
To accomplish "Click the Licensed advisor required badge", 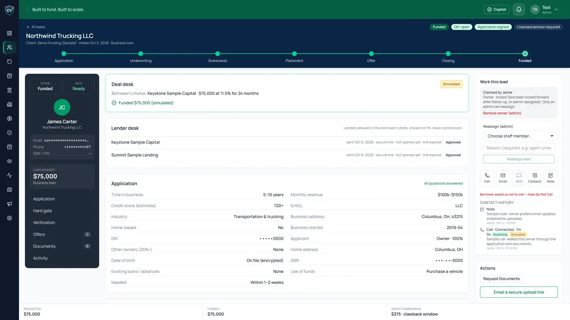I will pos(538,27).
